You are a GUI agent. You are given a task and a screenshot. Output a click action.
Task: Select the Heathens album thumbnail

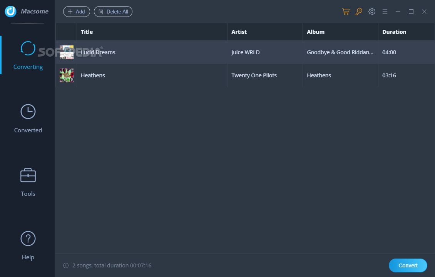click(x=67, y=75)
